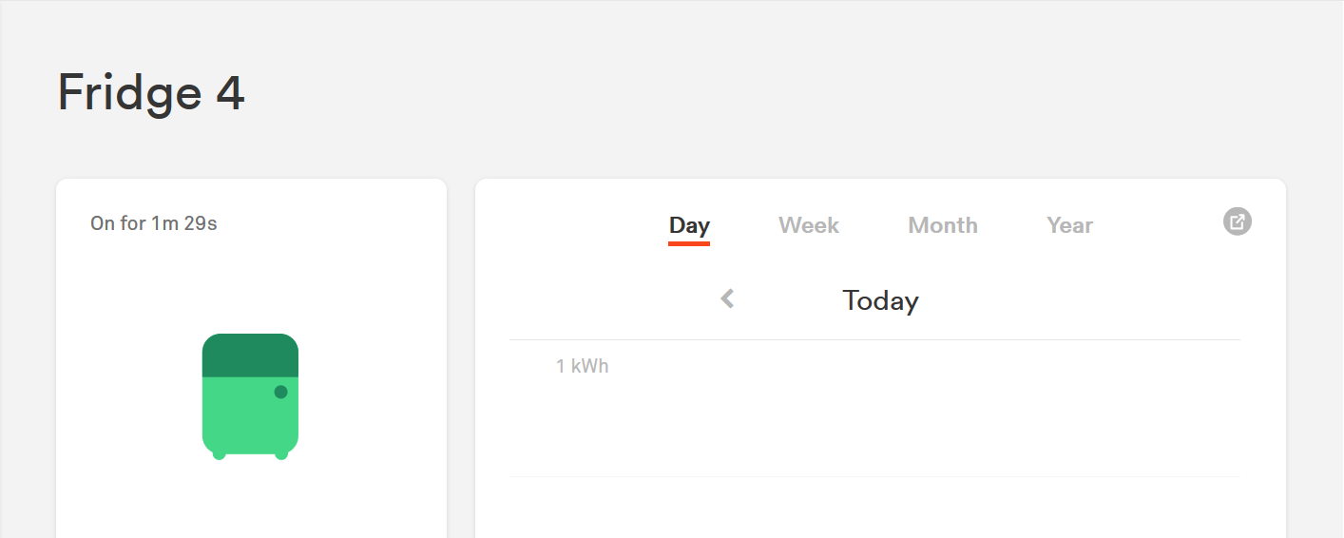Go to previous day with left chevron
Screen dimensions: 1344x538
(727, 299)
